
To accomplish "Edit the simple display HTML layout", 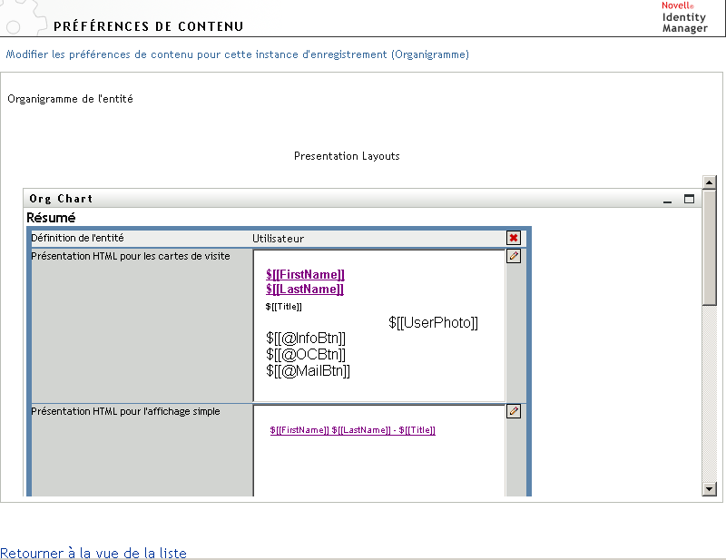I will (x=514, y=411).
